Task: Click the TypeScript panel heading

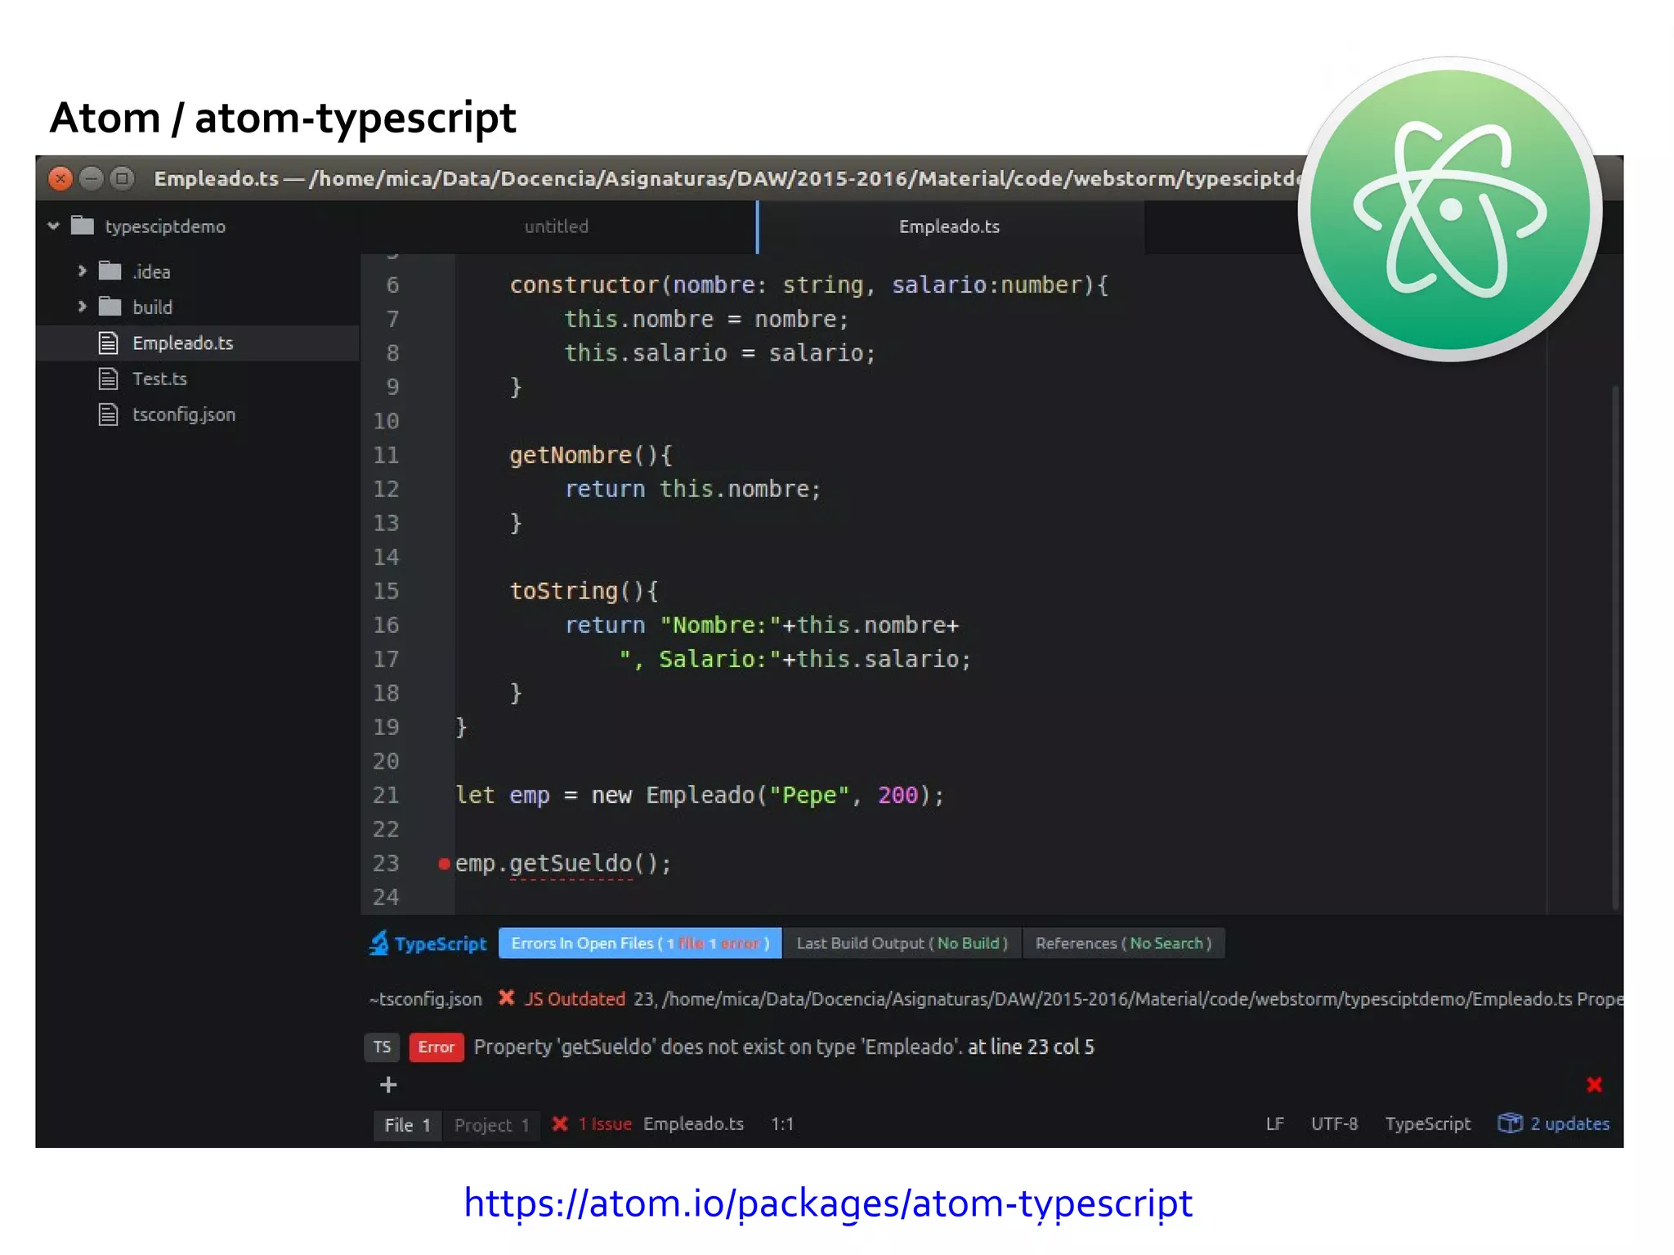Action: click(441, 943)
